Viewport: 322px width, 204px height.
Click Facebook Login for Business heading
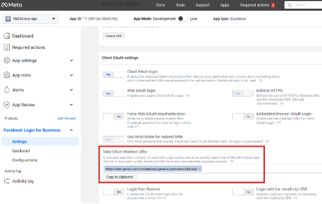click(32, 130)
